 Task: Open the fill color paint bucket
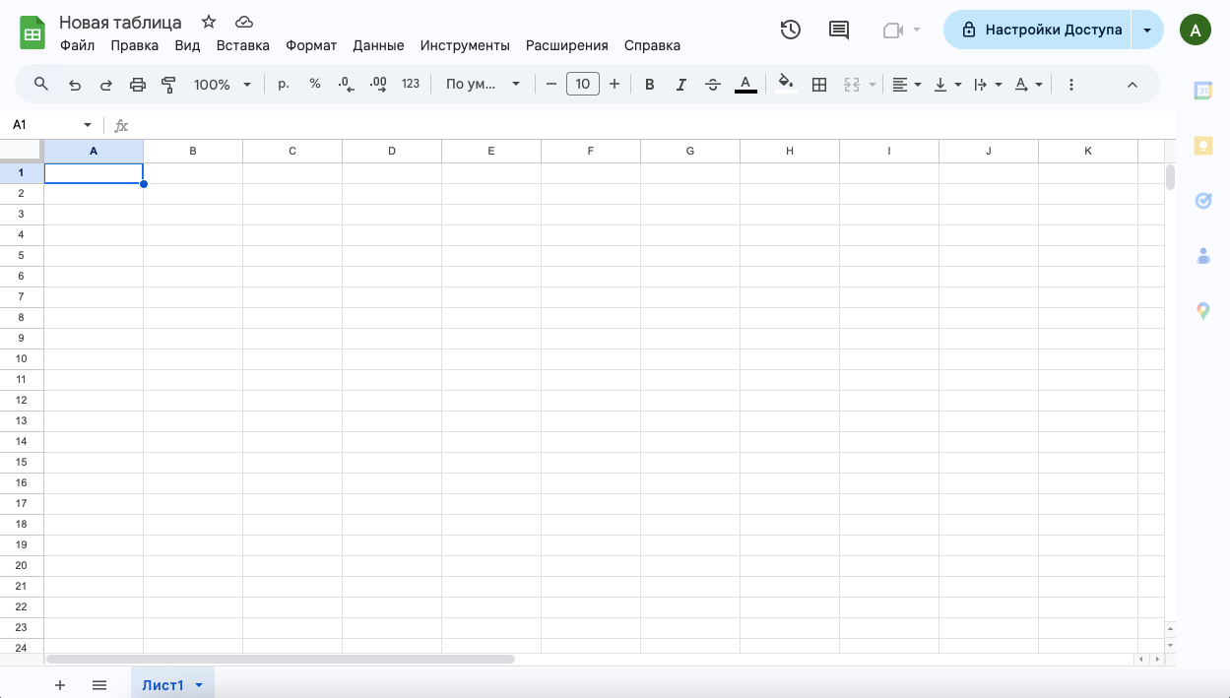click(x=785, y=85)
